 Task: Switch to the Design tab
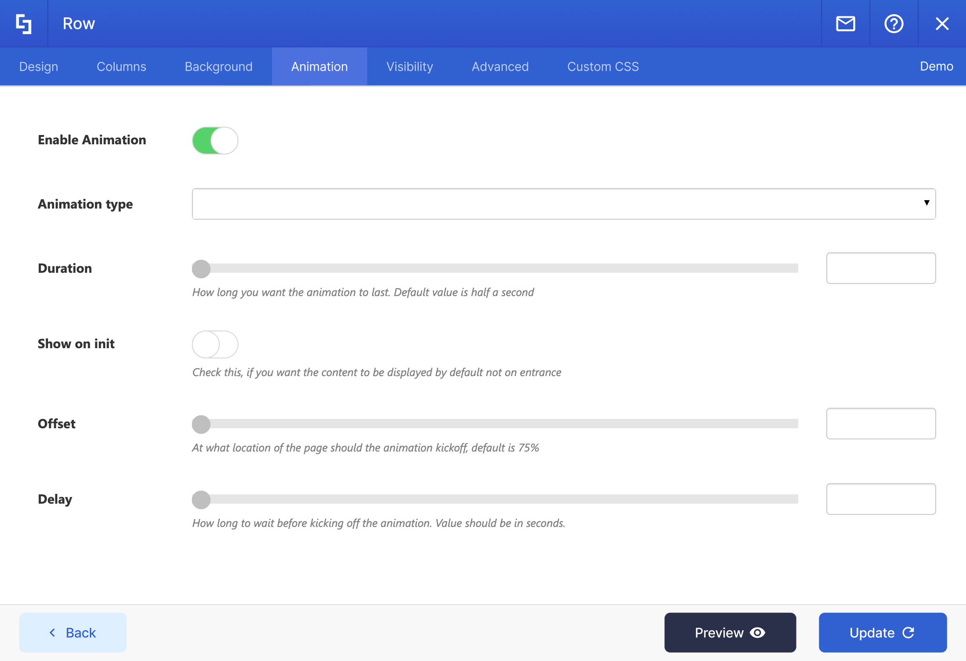point(39,67)
